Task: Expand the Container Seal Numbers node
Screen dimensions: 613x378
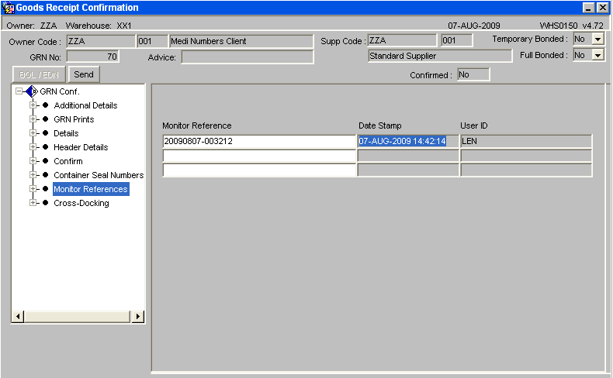Action: (33, 175)
